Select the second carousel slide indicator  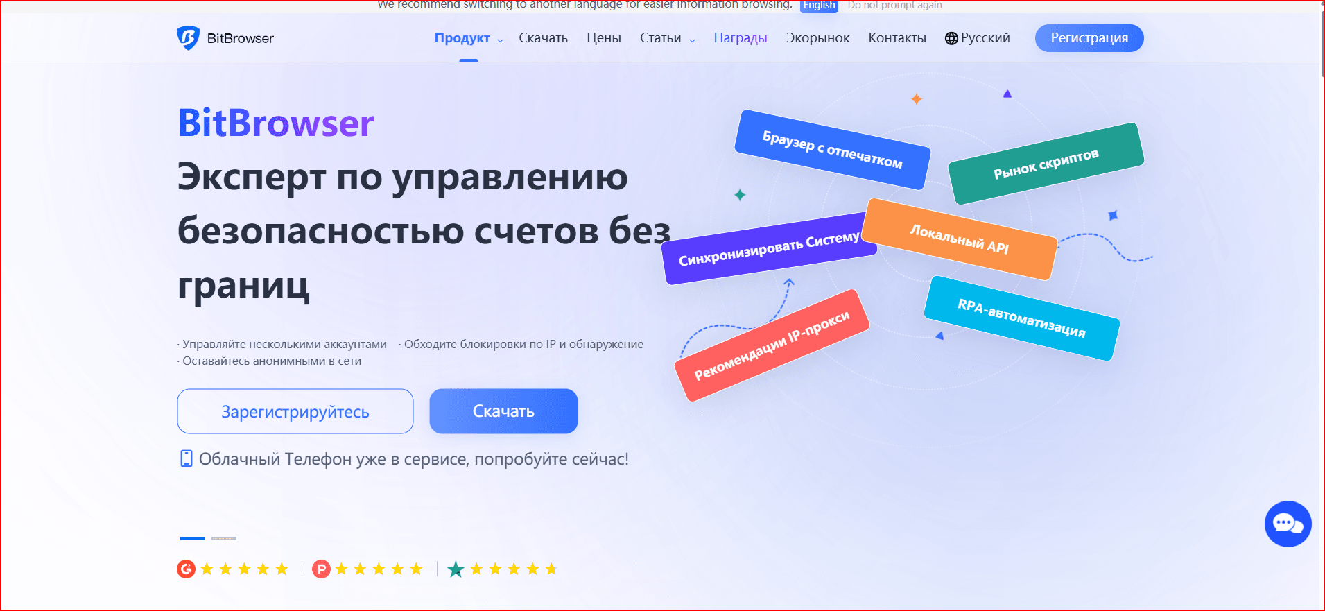point(223,538)
